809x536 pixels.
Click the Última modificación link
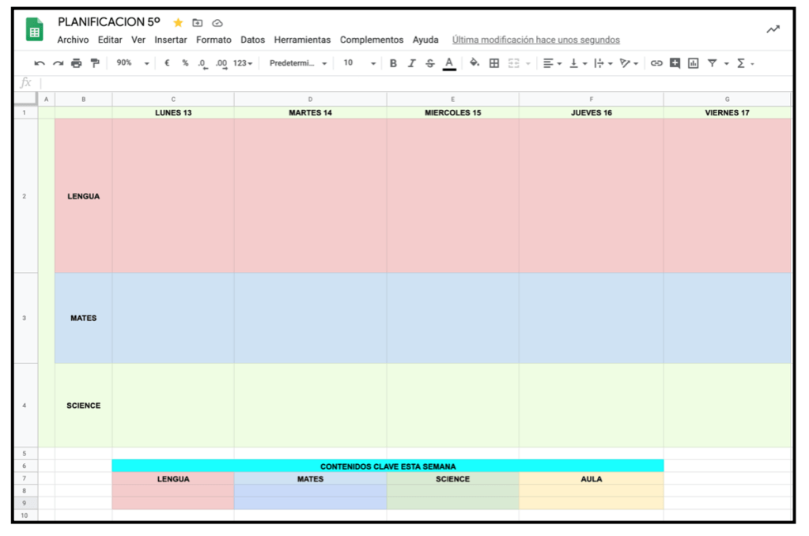[535, 40]
